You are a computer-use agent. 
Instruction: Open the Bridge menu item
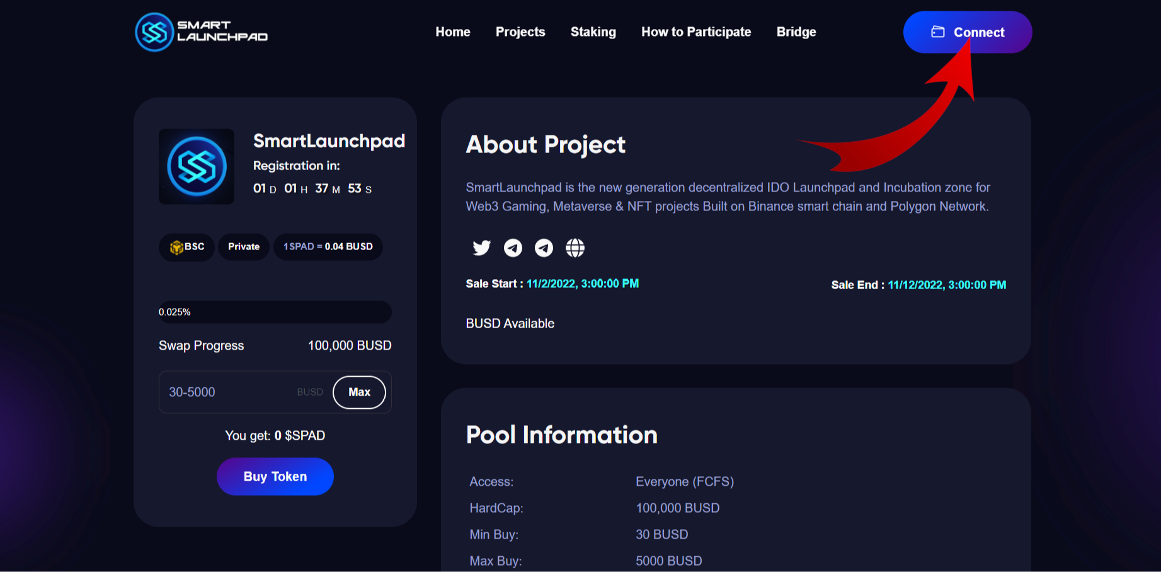796,31
